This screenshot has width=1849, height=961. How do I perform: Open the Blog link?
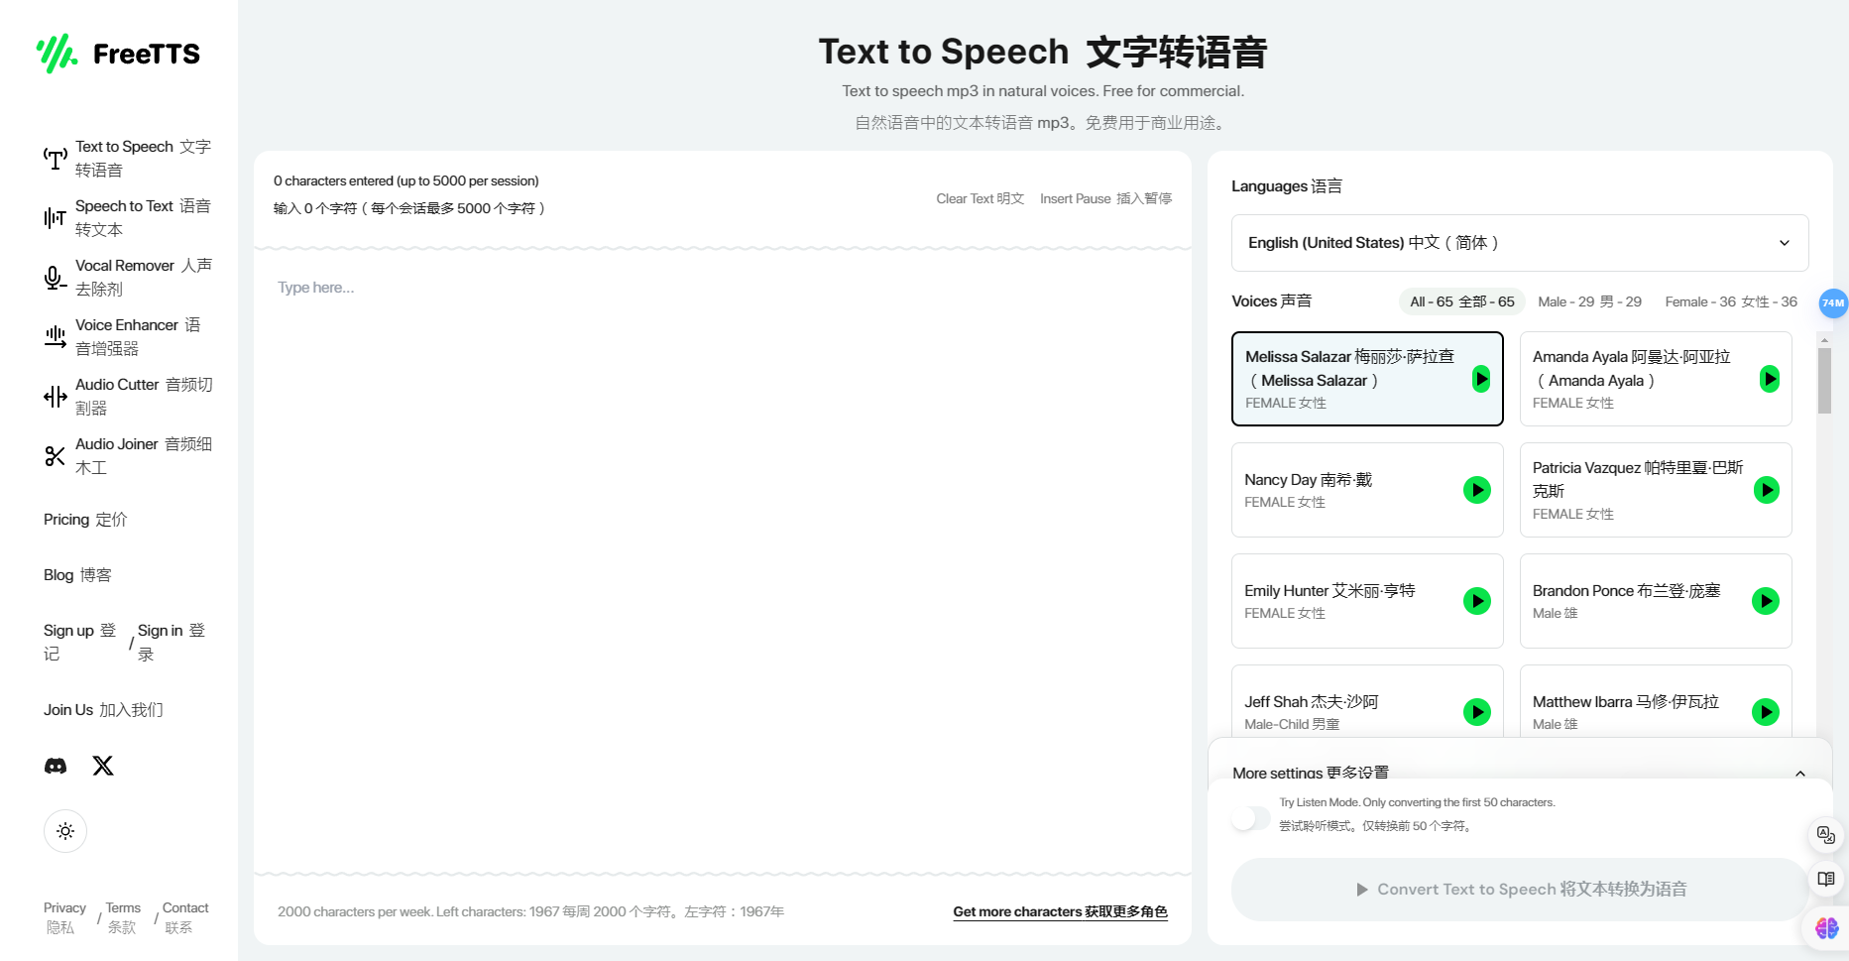(77, 575)
